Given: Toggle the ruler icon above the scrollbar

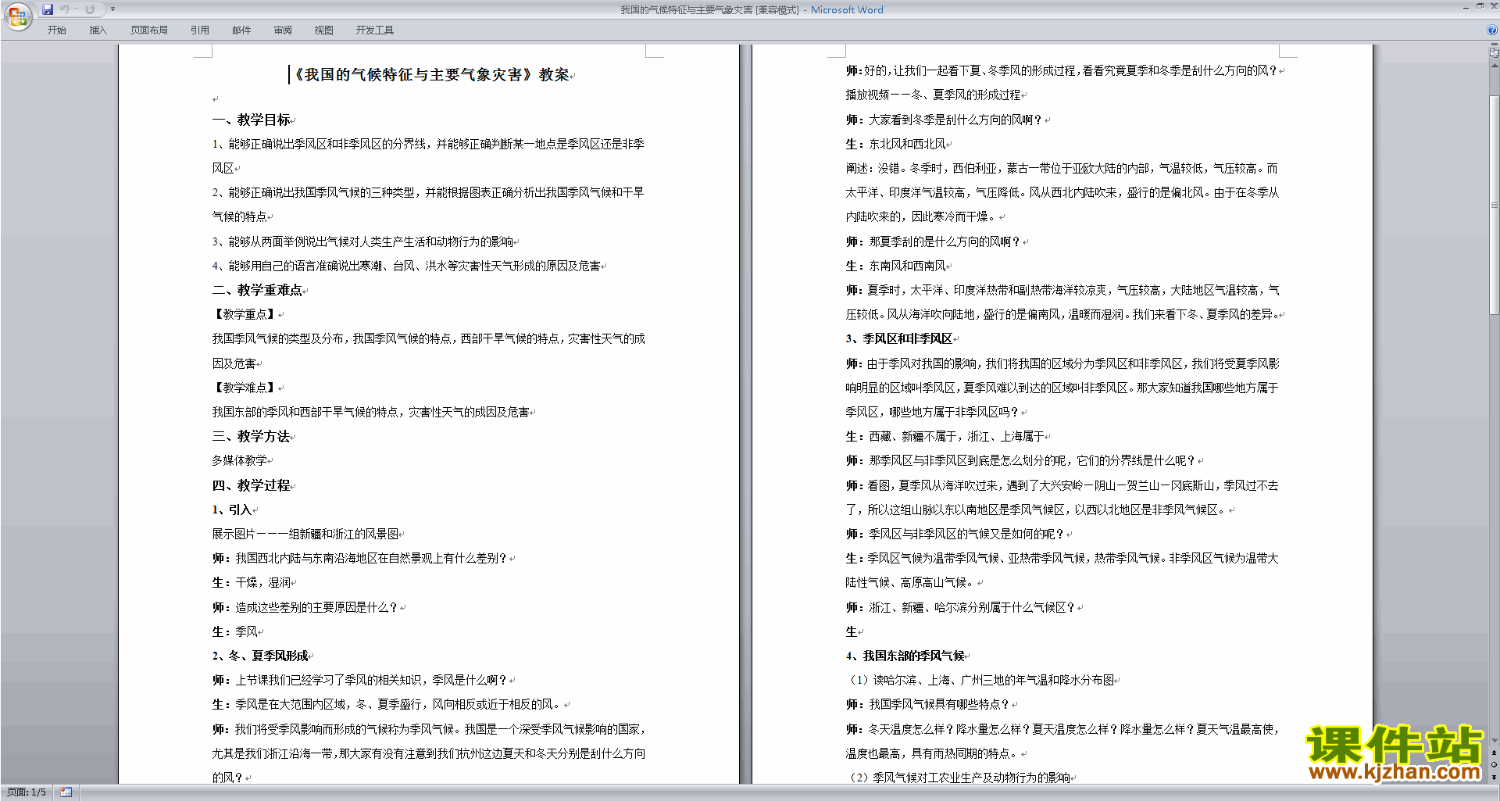Looking at the screenshot, I should pos(1495,53).
